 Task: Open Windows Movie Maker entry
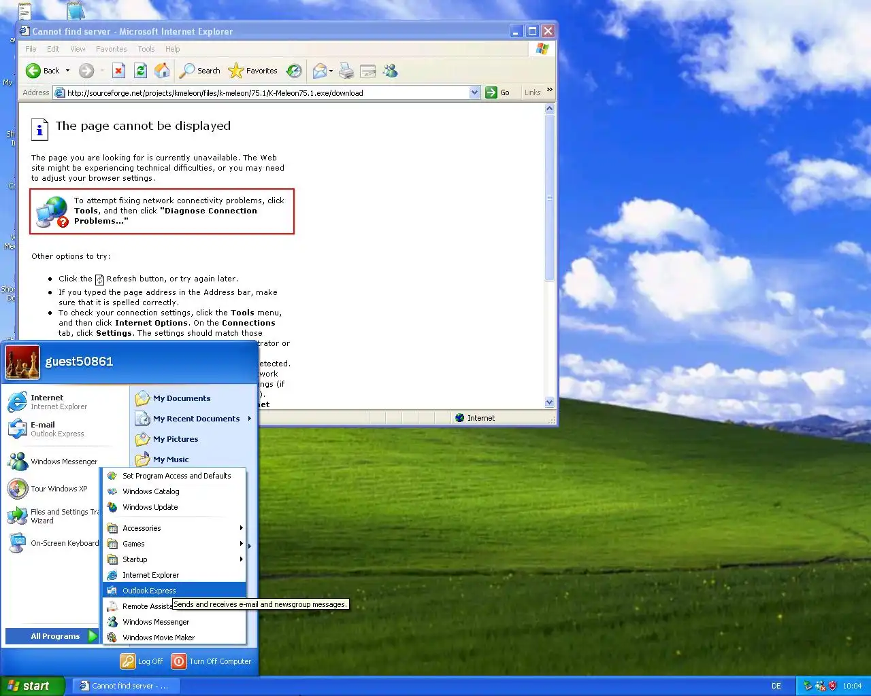point(174,638)
